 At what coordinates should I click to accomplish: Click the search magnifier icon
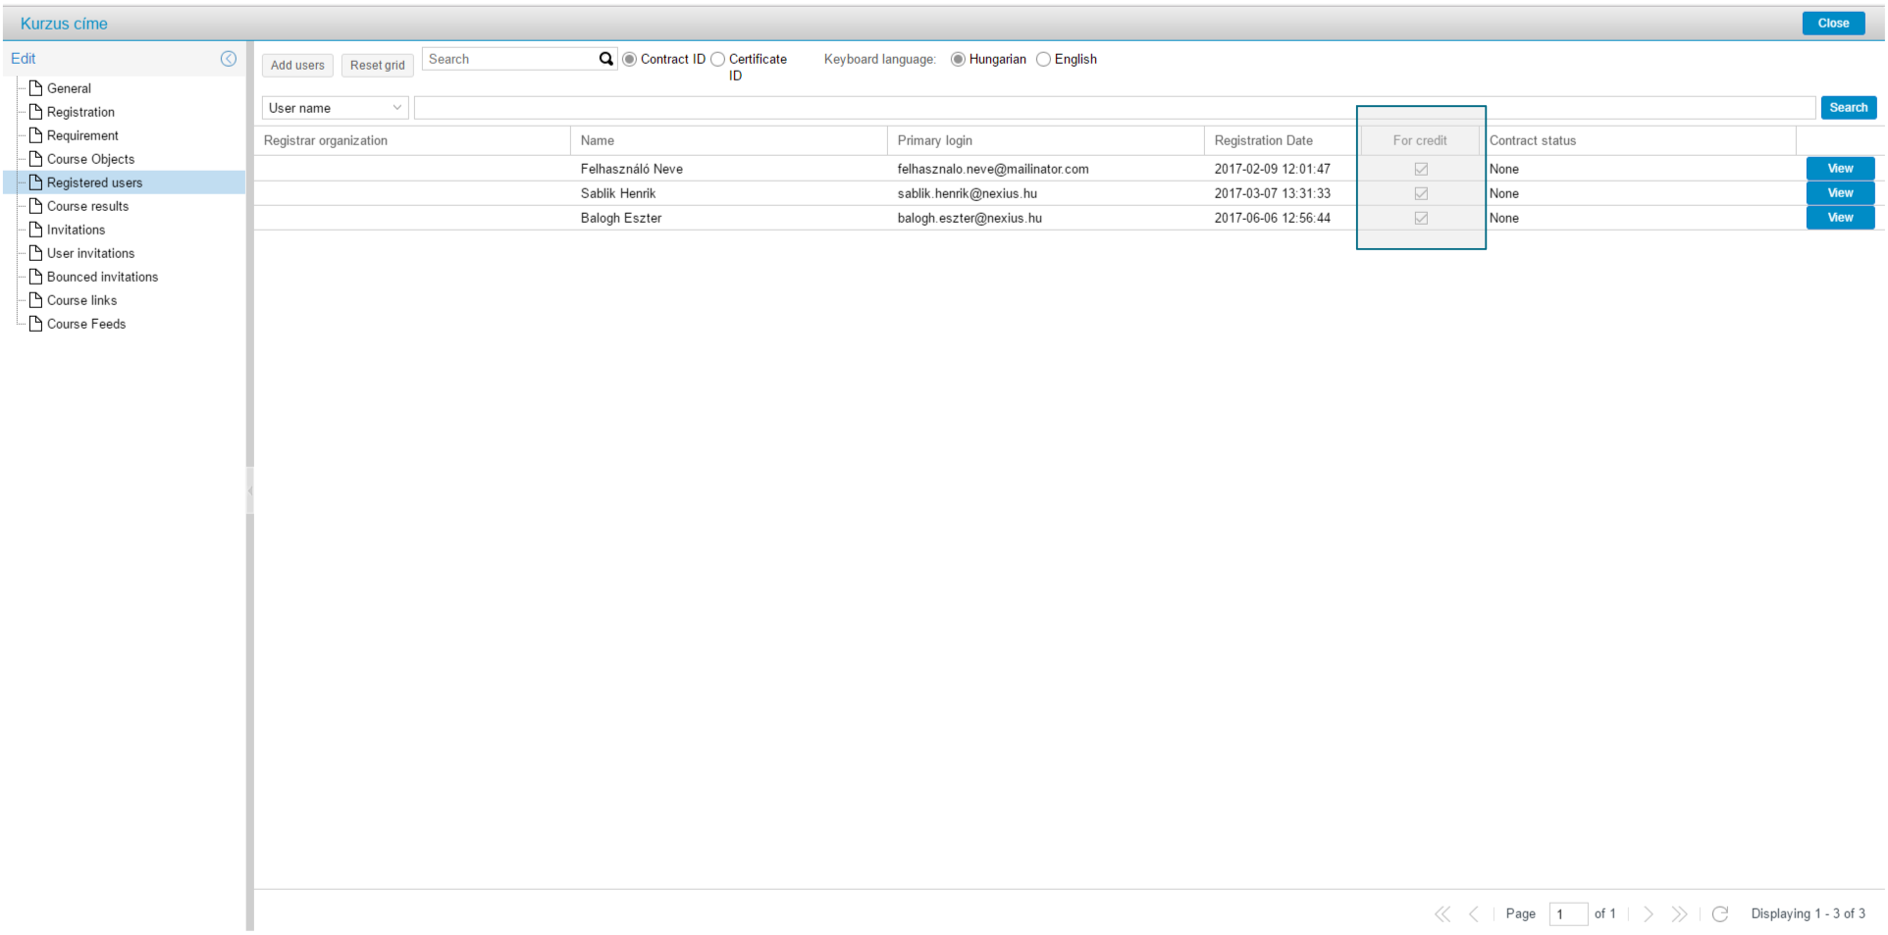click(x=605, y=59)
